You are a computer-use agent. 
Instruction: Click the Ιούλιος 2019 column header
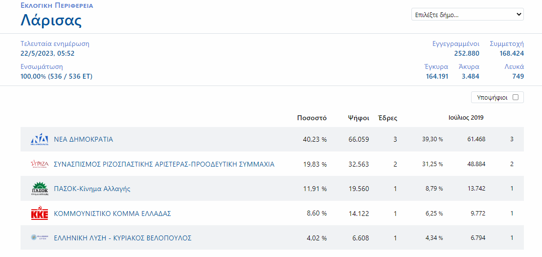pos(466,118)
